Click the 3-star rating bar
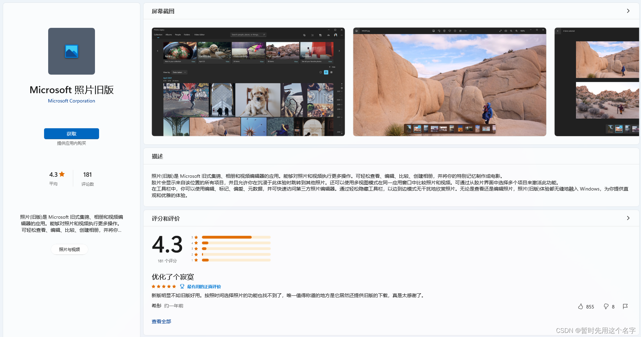 (x=236, y=249)
